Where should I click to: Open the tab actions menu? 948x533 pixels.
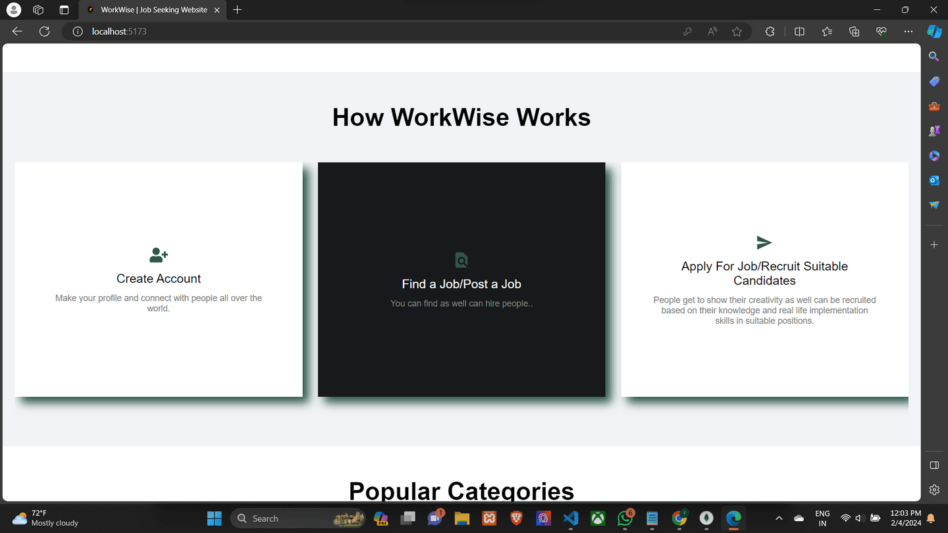pyautogui.click(x=64, y=10)
